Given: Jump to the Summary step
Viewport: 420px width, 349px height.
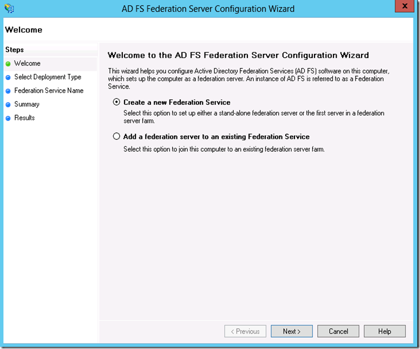Looking at the screenshot, I should tap(27, 104).
